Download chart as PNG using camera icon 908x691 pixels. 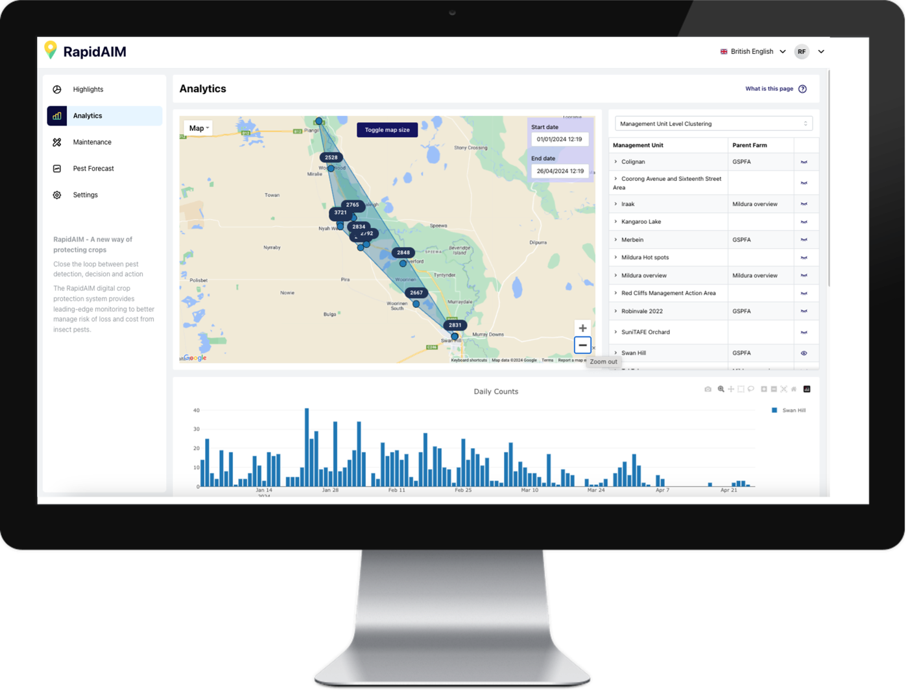(708, 389)
